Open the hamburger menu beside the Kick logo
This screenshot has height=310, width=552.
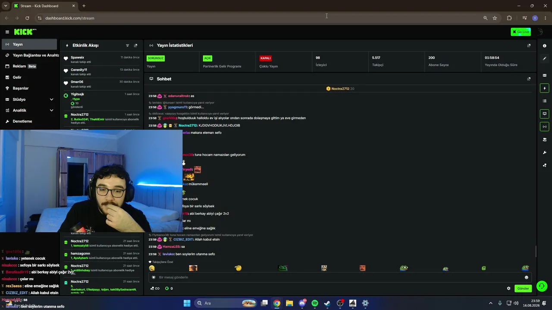(7, 32)
